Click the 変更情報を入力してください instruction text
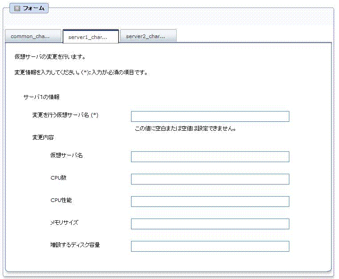Viewport: 339px width, 279px height. [x=81, y=73]
